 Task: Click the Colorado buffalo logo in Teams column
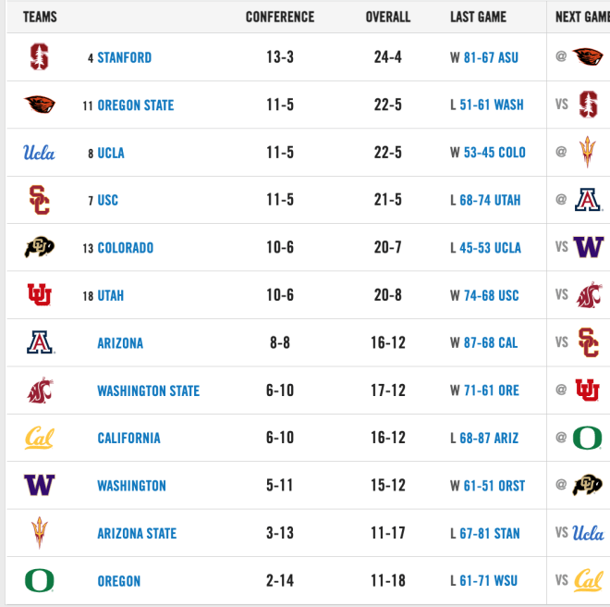(x=40, y=247)
